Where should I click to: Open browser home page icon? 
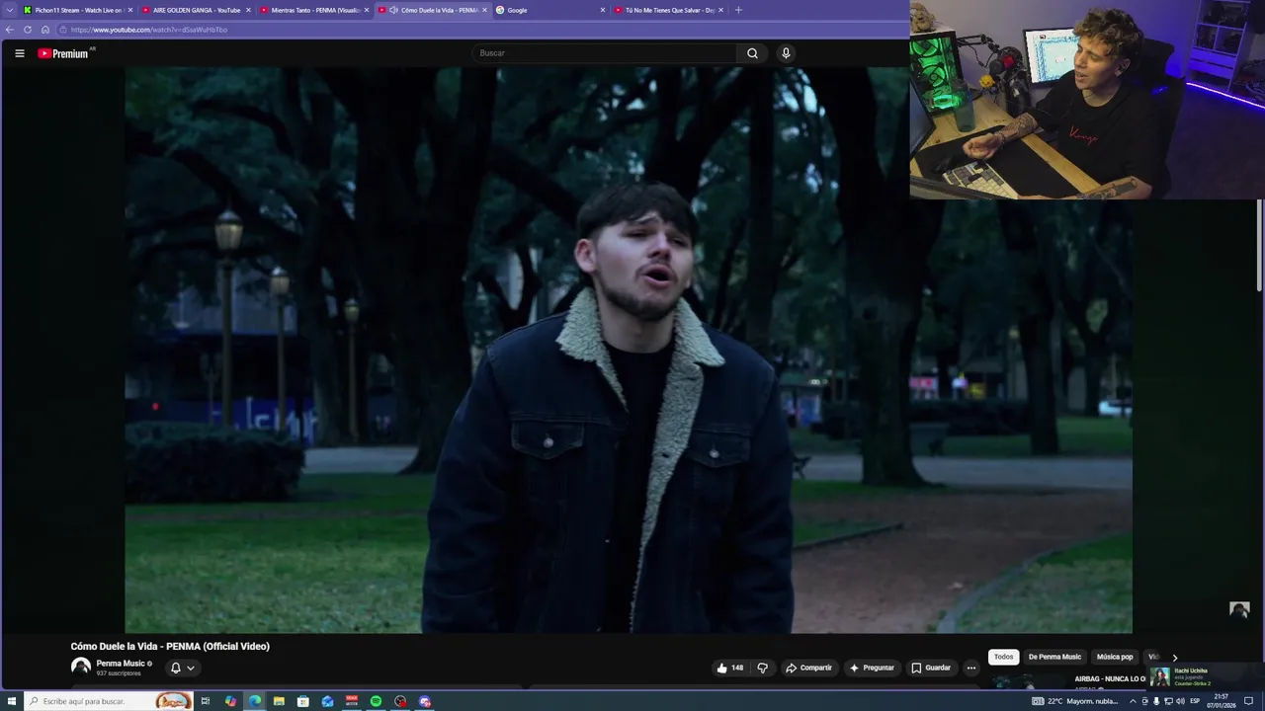(x=44, y=30)
